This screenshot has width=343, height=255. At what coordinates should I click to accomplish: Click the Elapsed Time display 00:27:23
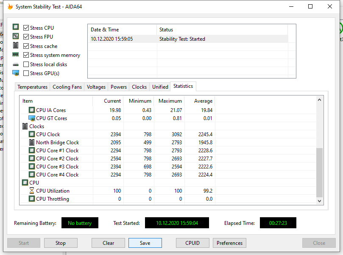[x=278, y=223]
